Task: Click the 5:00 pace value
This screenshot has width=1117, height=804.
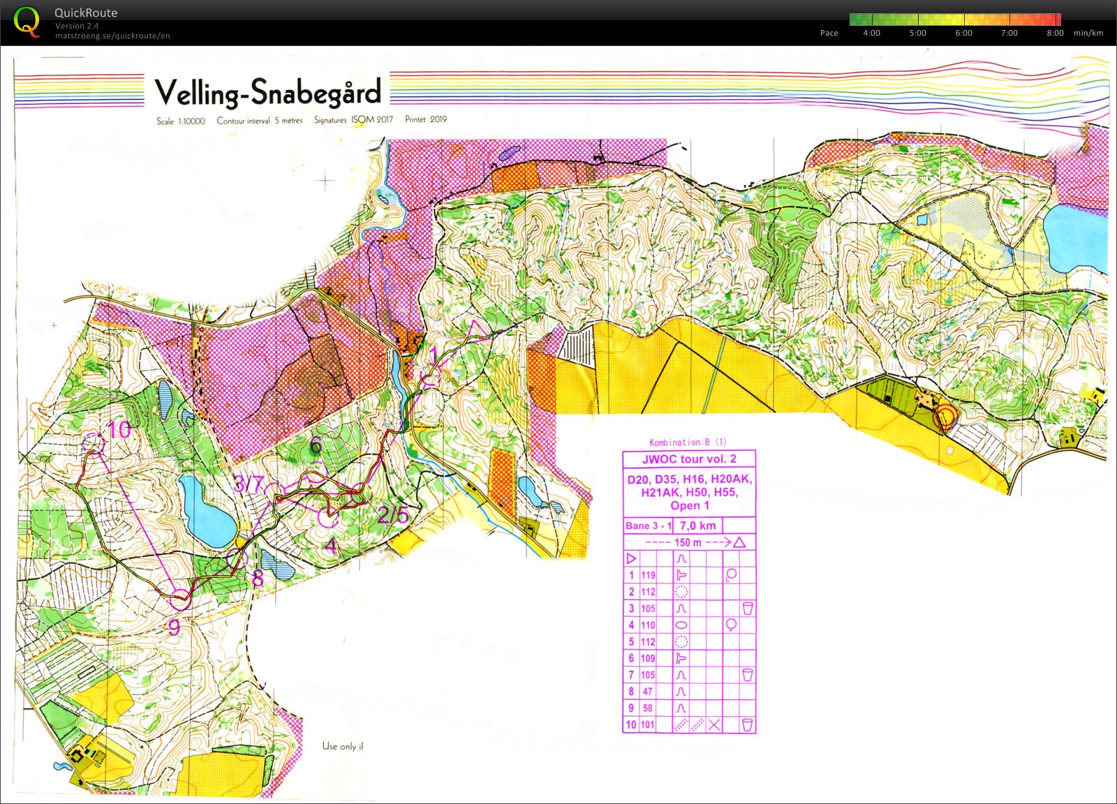Action: point(918,33)
